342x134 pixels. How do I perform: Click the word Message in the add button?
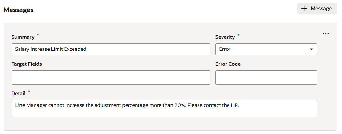click(x=321, y=9)
